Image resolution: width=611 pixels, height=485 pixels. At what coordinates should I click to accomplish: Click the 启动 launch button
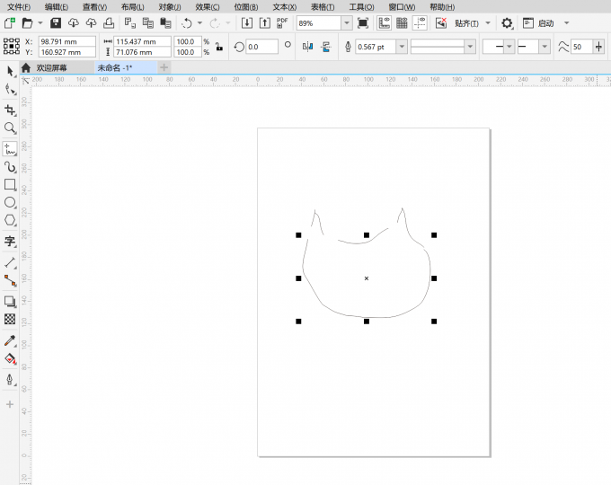pos(538,23)
